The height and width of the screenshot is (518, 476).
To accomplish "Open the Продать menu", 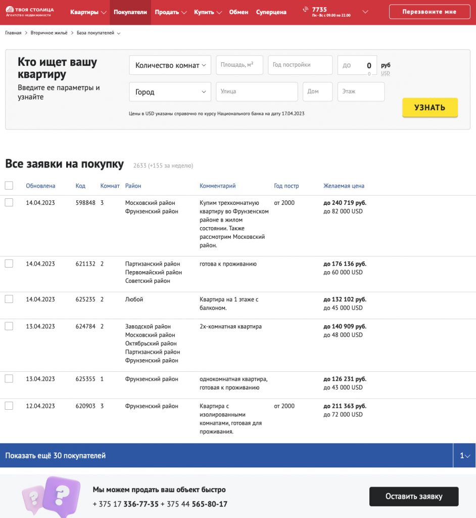I will (170, 12).
